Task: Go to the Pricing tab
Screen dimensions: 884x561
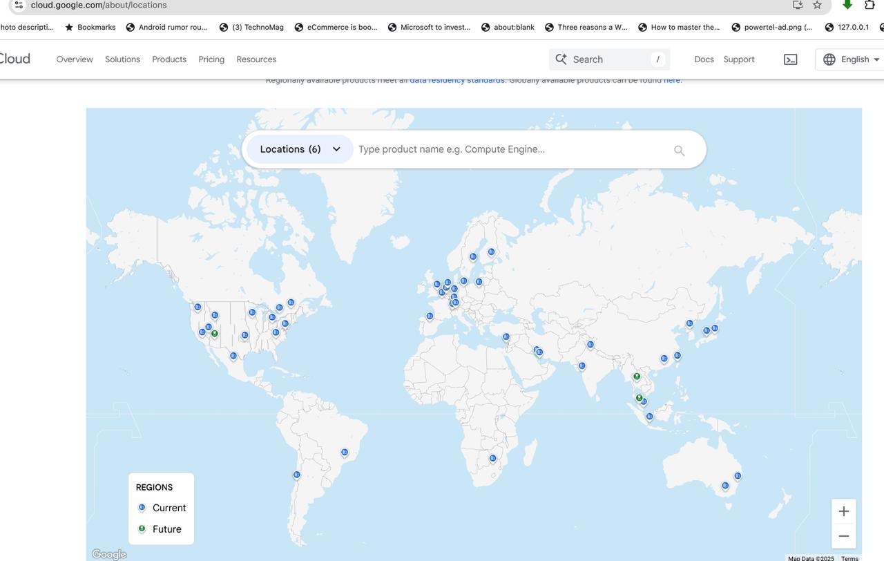Action: pyautogui.click(x=211, y=59)
